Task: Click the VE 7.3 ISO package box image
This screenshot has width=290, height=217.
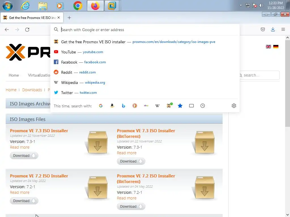Action: [97, 142]
